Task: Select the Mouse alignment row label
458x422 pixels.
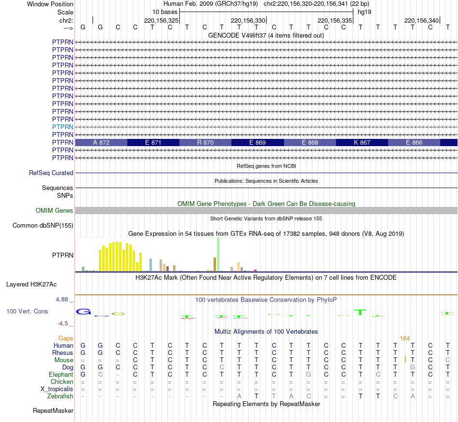Action: point(64,360)
